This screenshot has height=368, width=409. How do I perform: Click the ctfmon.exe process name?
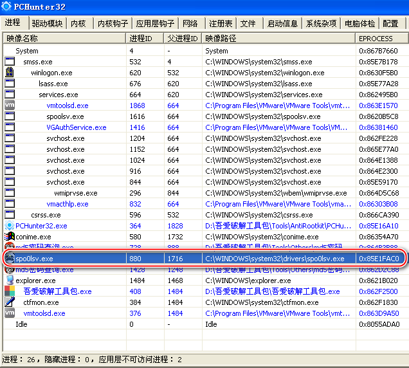pos(41,302)
